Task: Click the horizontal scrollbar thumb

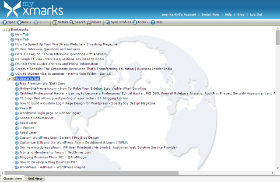Action: 91,173
